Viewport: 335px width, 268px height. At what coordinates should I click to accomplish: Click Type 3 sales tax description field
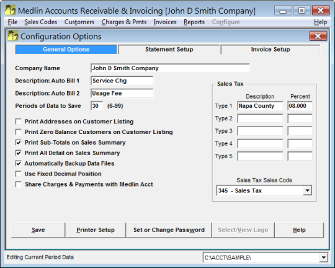click(260, 131)
